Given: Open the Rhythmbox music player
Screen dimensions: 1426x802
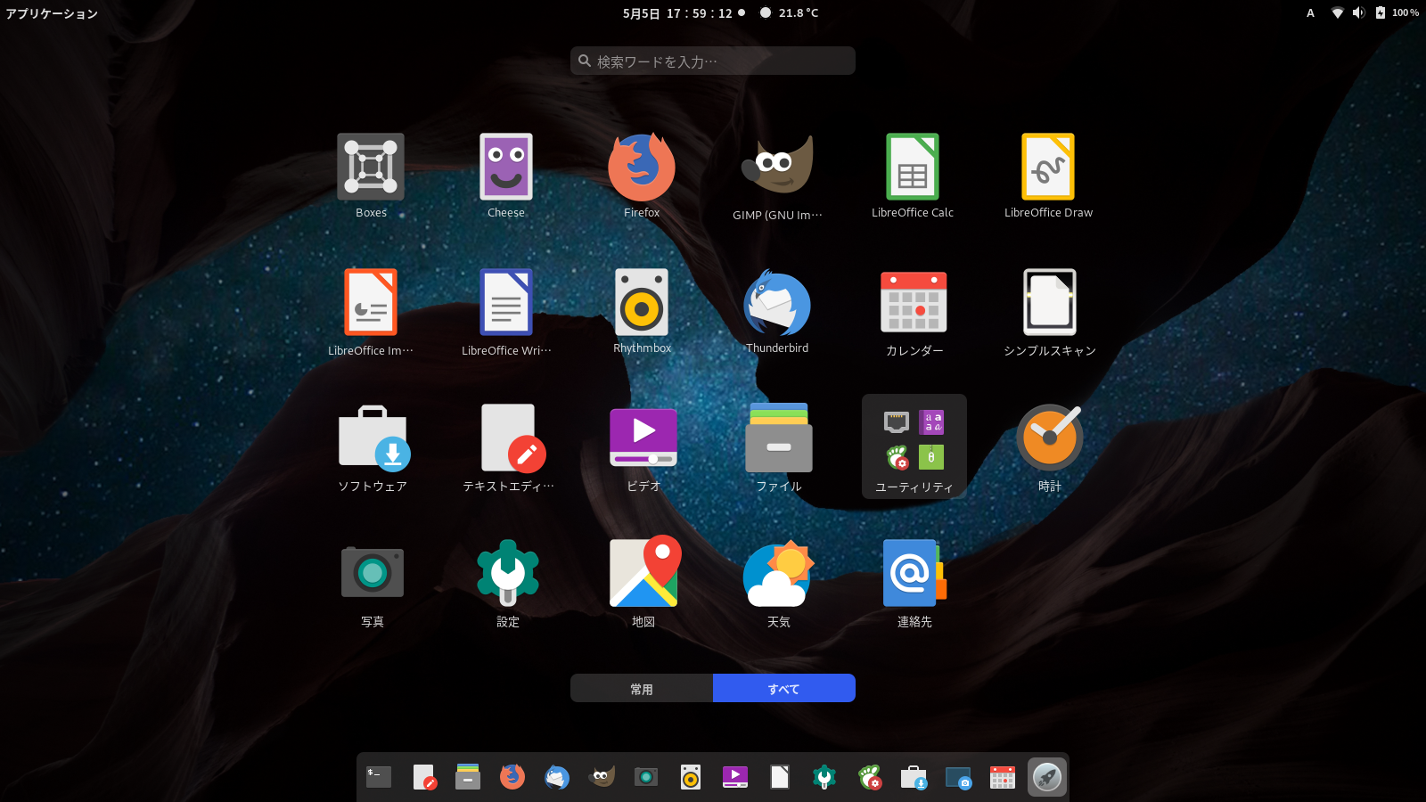Looking at the screenshot, I should pos(642,303).
